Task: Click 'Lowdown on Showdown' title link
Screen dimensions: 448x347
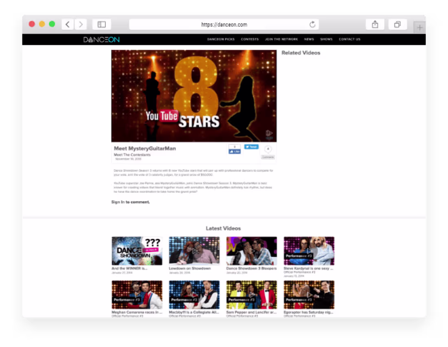Action: point(190,268)
